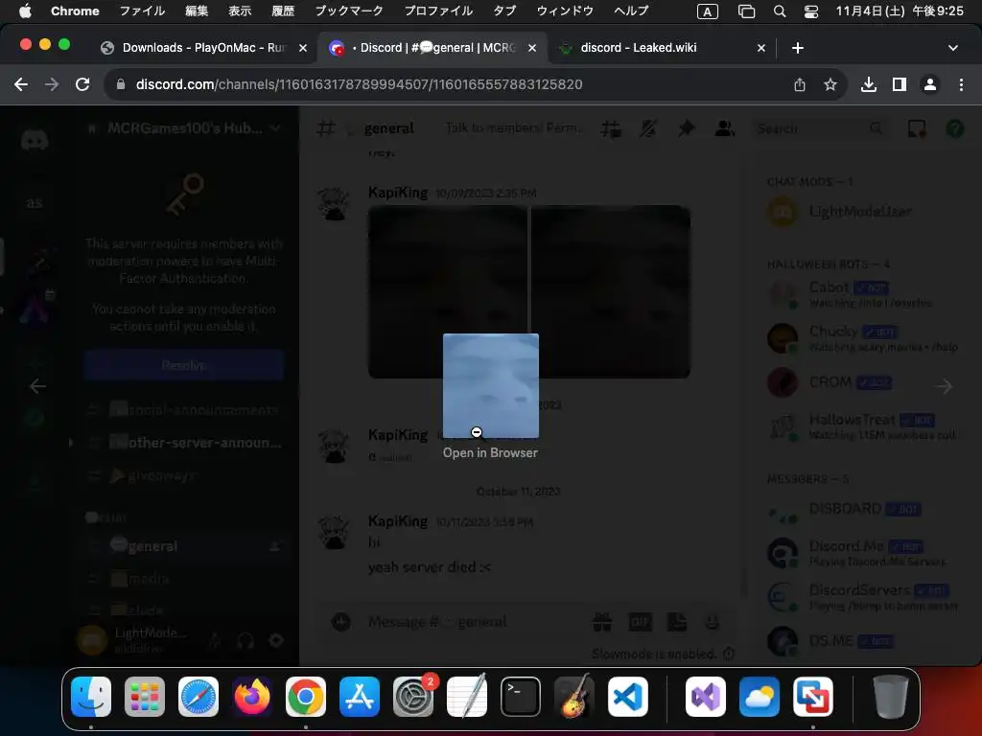Open TextEdit from the dock
Image resolution: width=982 pixels, height=736 pixels.
pos(467,697)
